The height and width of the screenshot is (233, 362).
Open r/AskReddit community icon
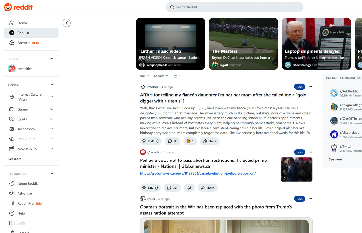(334, 93)
